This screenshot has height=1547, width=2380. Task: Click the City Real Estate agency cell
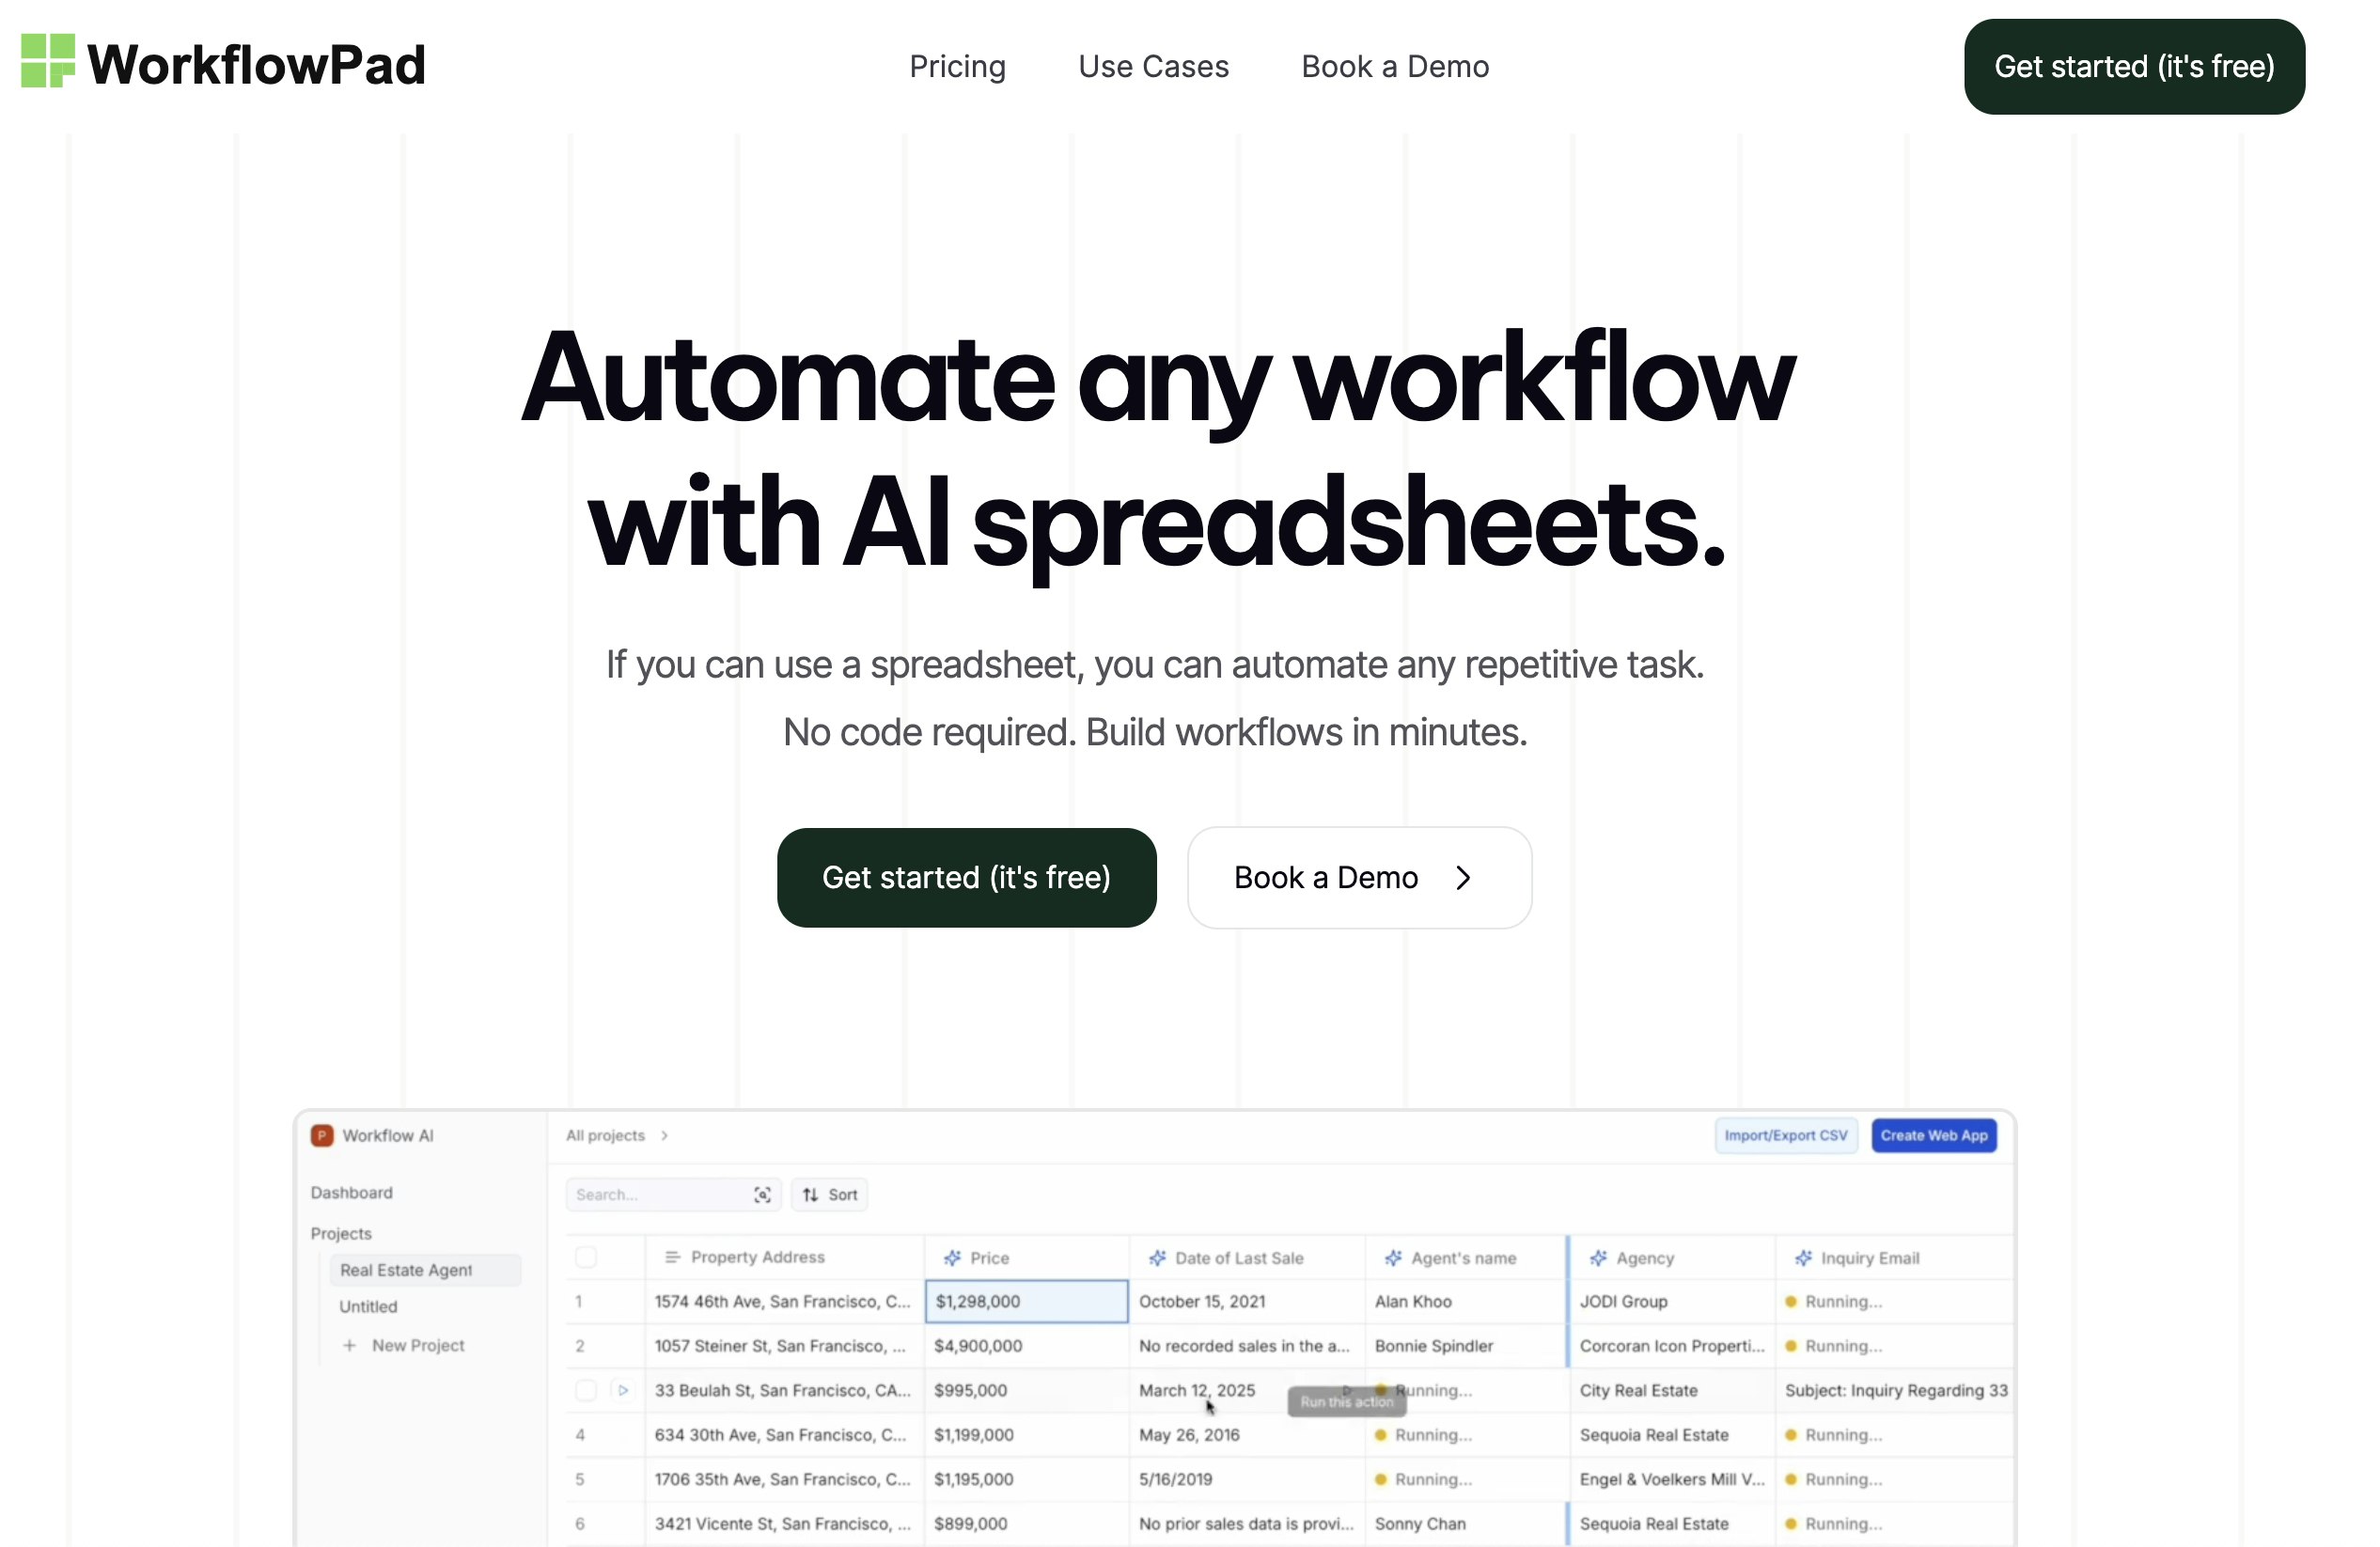tap(1672, 1390)
